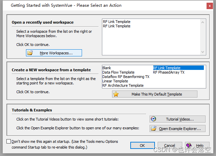The height and width of the screenshot is (156, 216).
Task: Click recent workspaces scroll up arrow
Action: pyautogui.click(x=202, y=22)
